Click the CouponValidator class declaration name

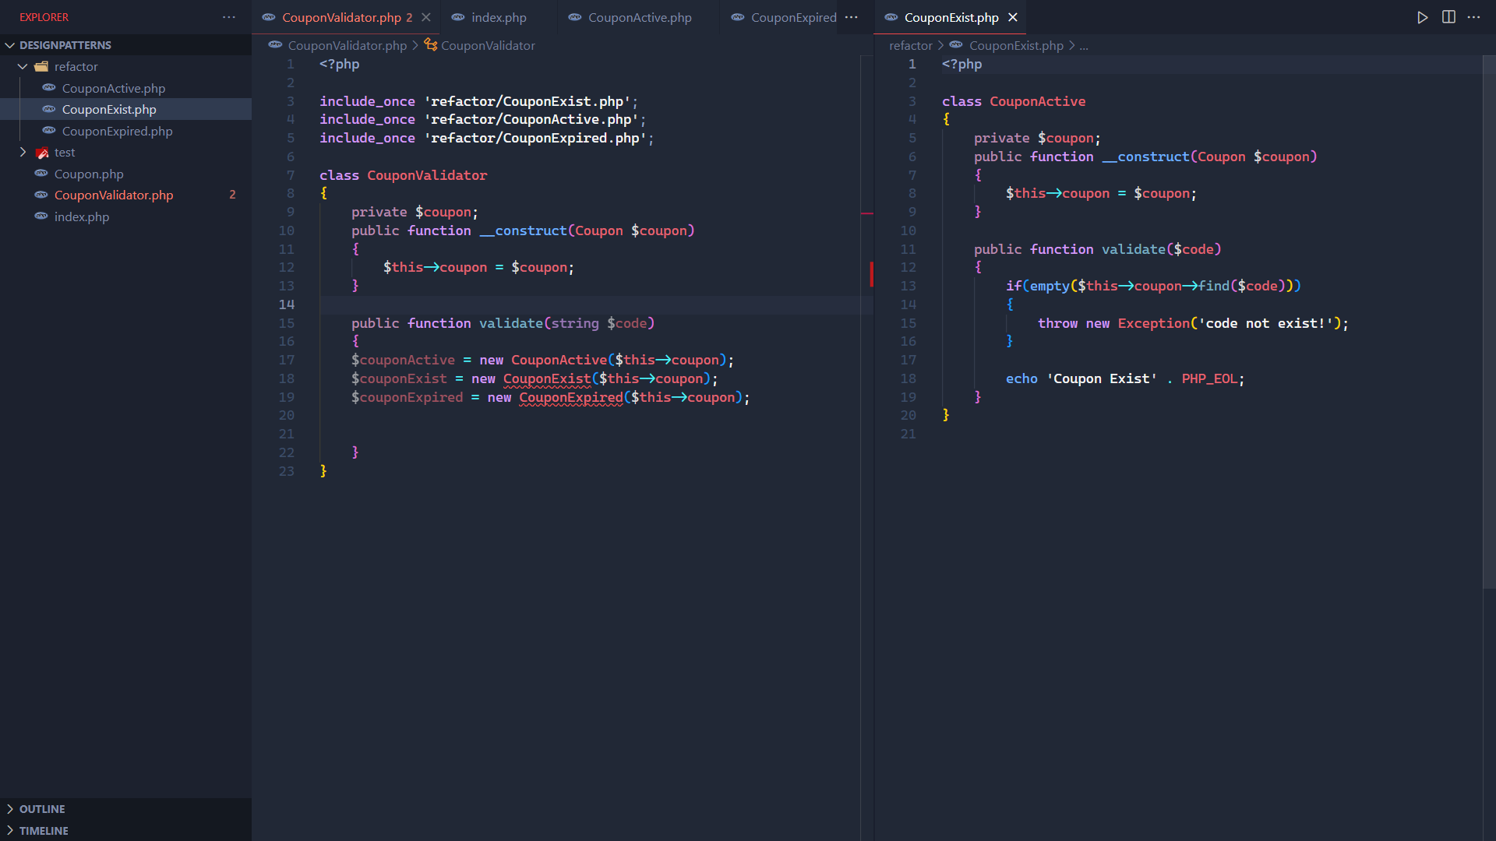click(x=427, y=175)
